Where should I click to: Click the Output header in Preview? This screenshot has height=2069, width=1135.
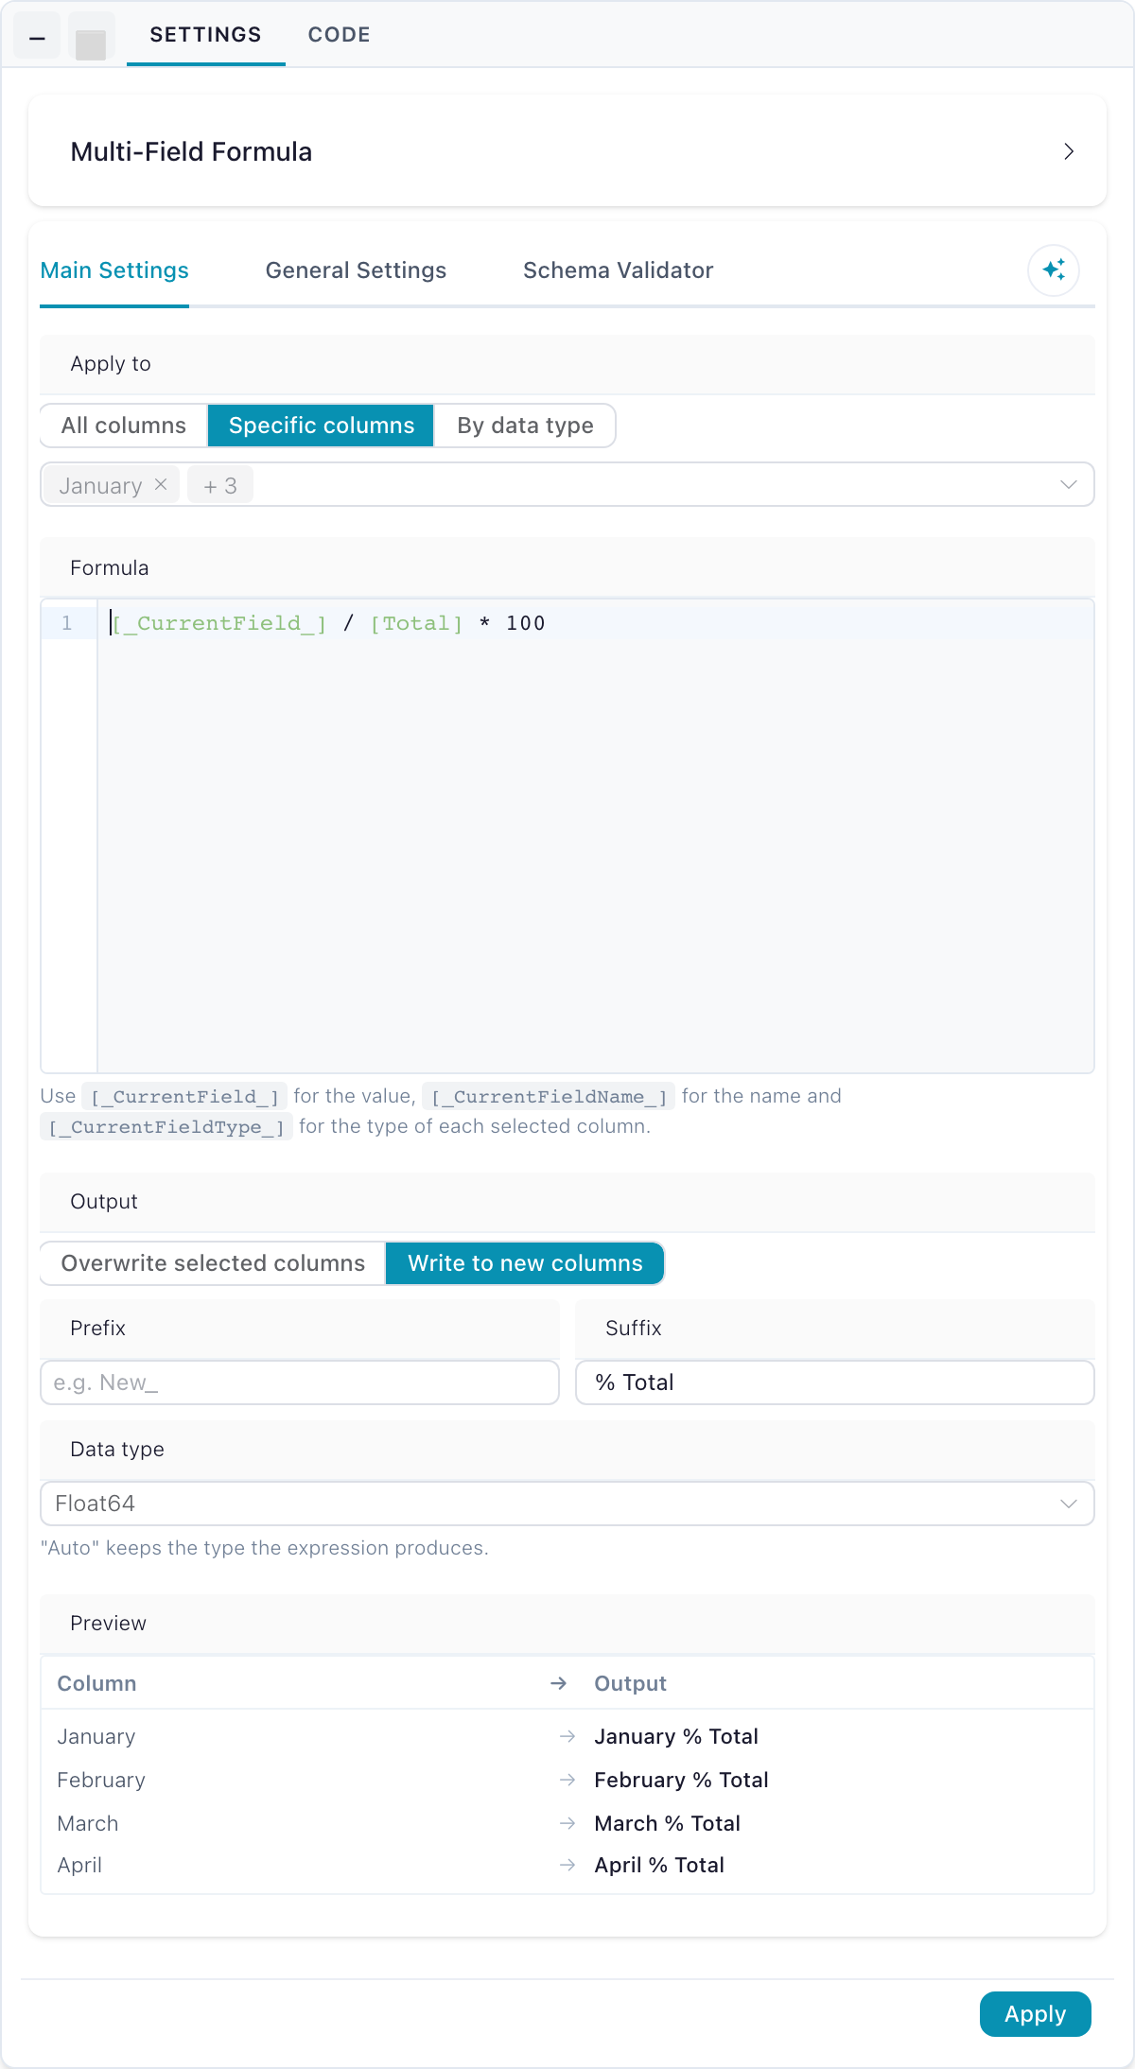tap(630, 1683)
